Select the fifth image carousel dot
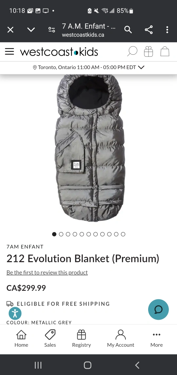Image resolution: width=177 pixels, height=375 pixels. click(82, 234)
